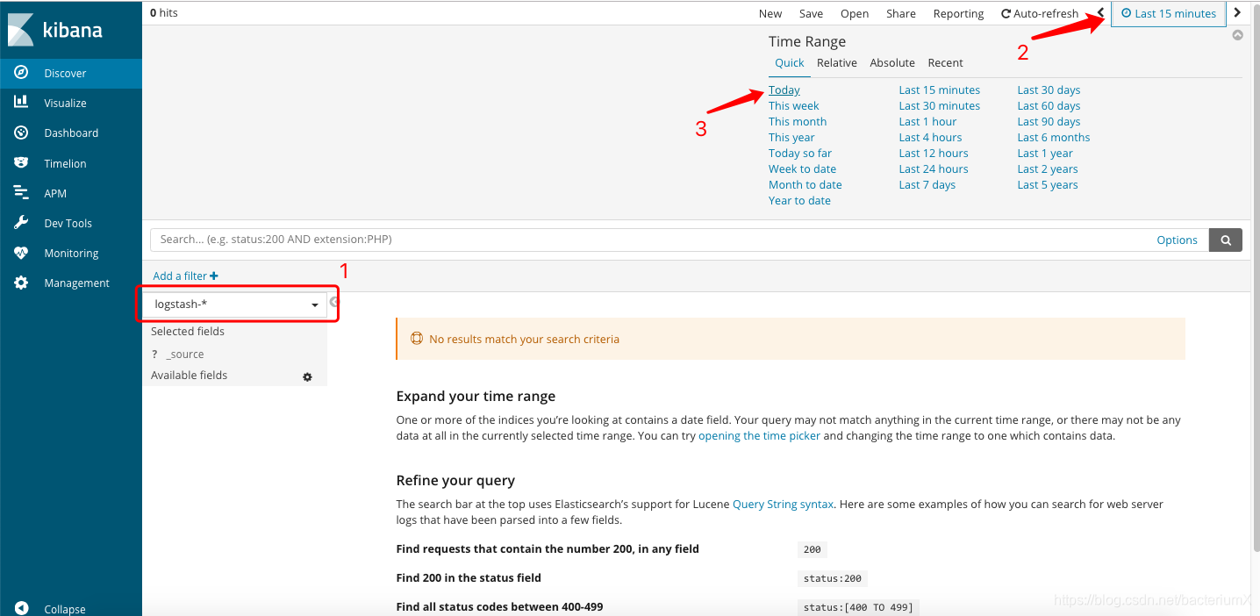Viewport: 1260px width, 616px height.
Task: Open Dashboard gauge icon in sidebar
Action: (x=21, y=133)
